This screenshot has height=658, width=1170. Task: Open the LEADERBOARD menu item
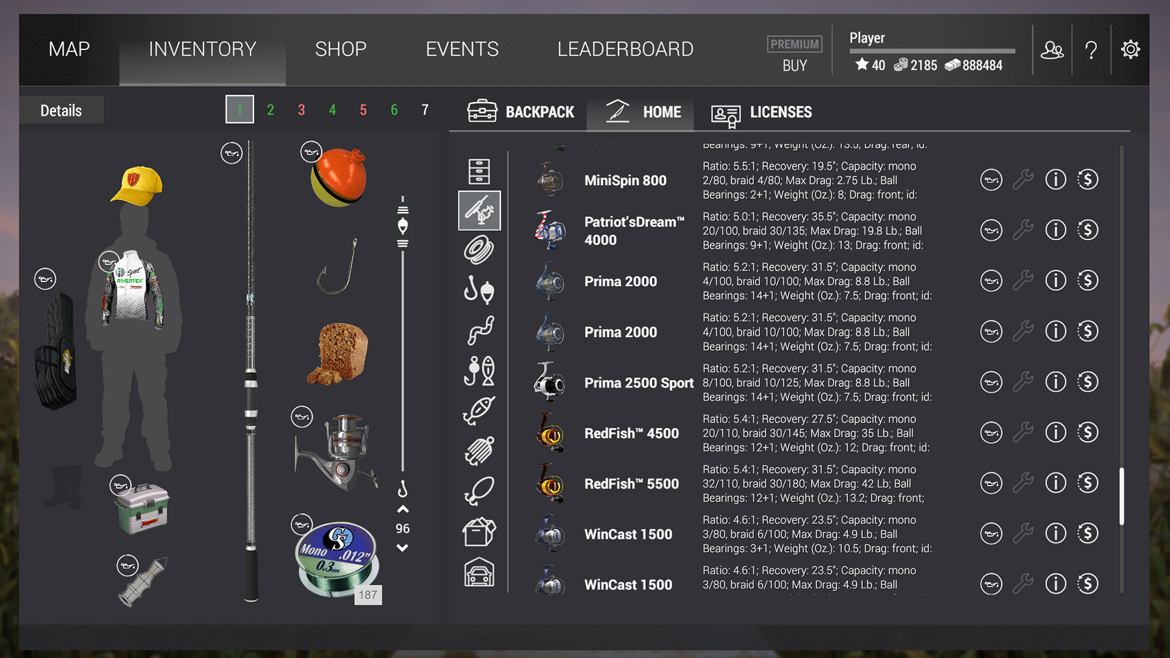click(x=625, y=49)
